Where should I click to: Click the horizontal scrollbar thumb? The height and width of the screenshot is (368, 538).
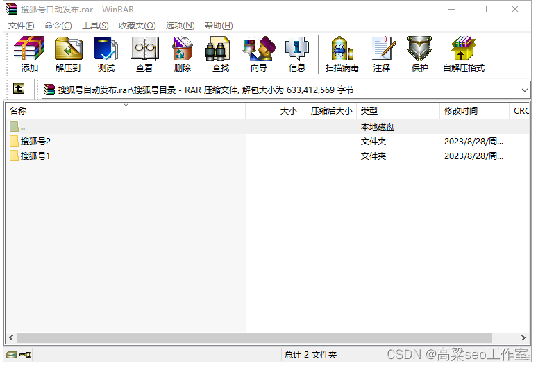click(x=255, y=337)
